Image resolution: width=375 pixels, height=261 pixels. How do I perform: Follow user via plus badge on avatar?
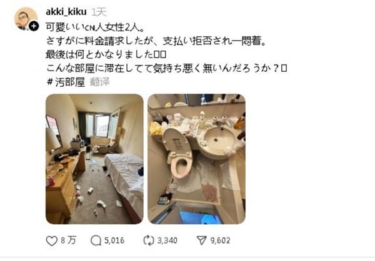(x=34, y=26)
